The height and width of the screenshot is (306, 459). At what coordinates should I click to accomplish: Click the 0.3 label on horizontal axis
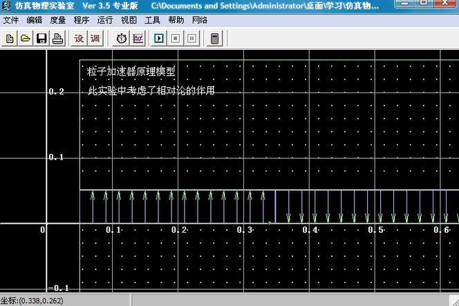pyautogui.click(x=245, y=230)
